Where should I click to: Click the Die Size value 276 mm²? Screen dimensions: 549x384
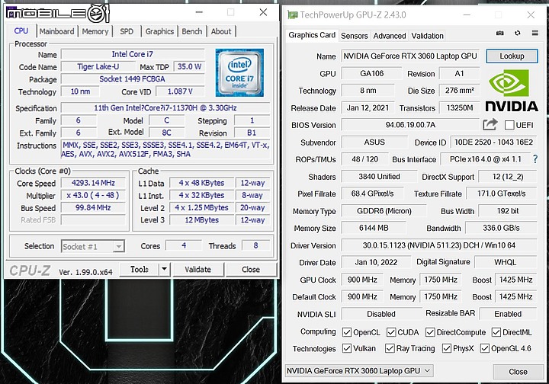tap(459, 91)
